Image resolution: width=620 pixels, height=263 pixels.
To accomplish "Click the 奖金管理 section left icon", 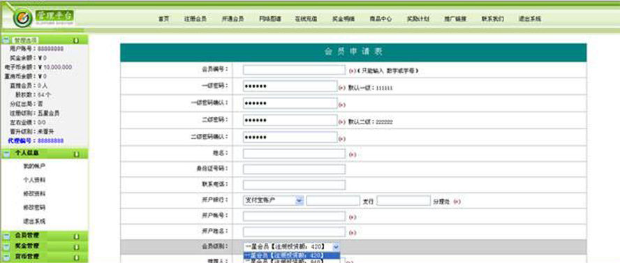I will tap(6, 247).
